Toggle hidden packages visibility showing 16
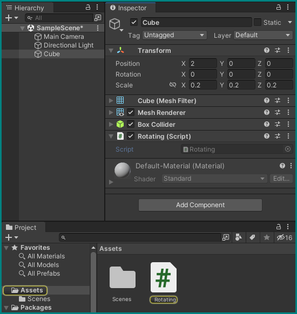 pyautogui.click(x=284, y=237)
